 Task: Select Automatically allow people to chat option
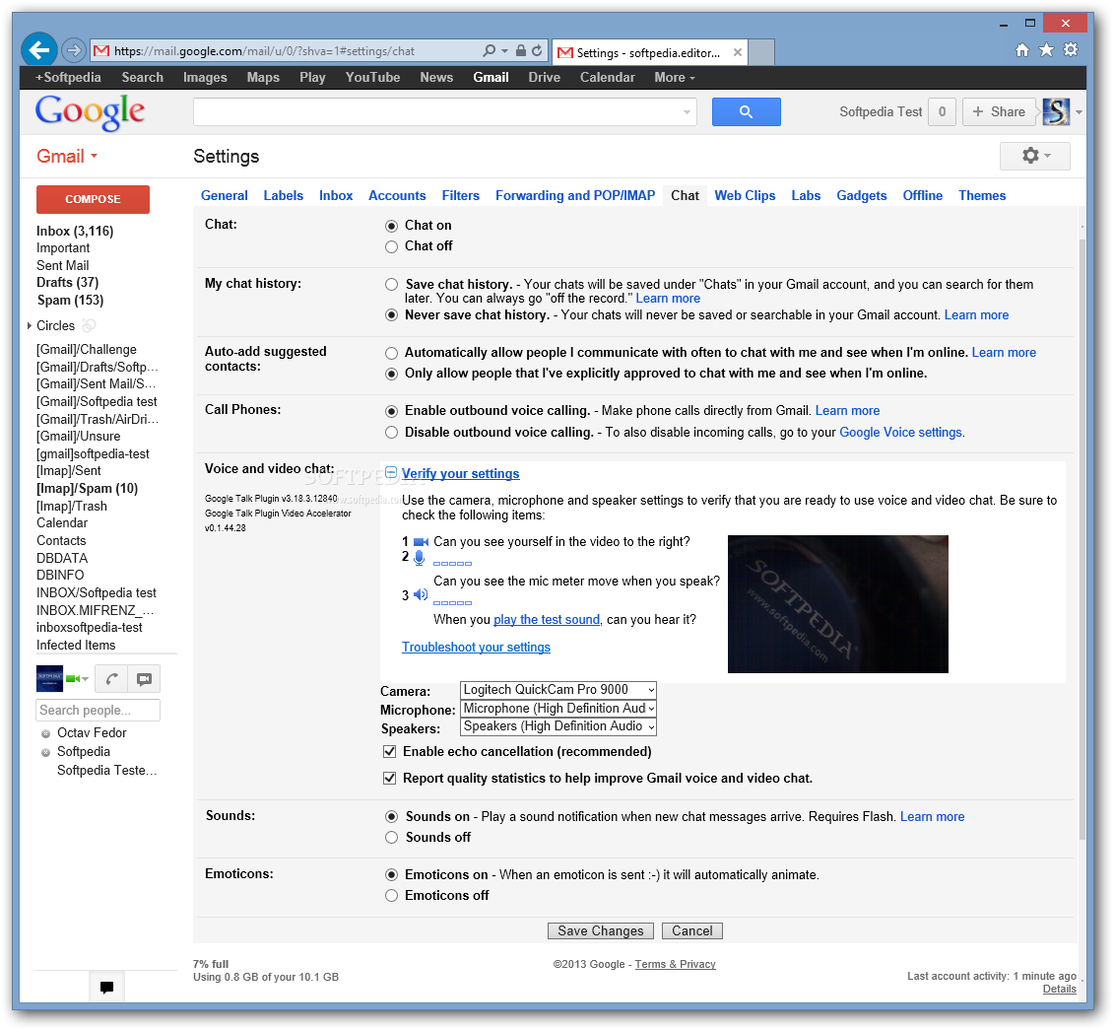[x=391, y=353]
